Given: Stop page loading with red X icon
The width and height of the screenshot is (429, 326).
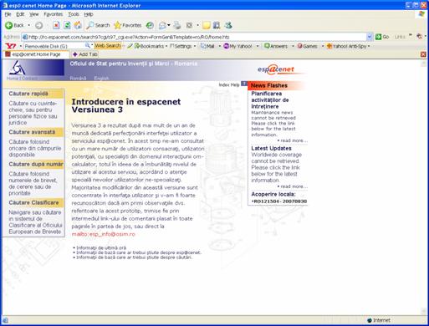Looking at the screenshot, I should [x=56, y=25].
